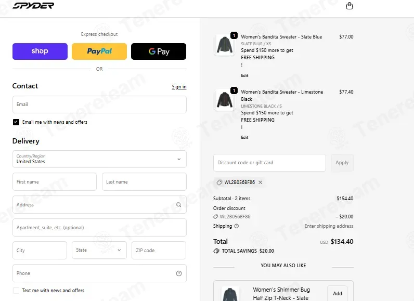414x301 pixels.
Task: Open the shopping bag cart icon
Action: pyautogui.click(x=350, y=6)
